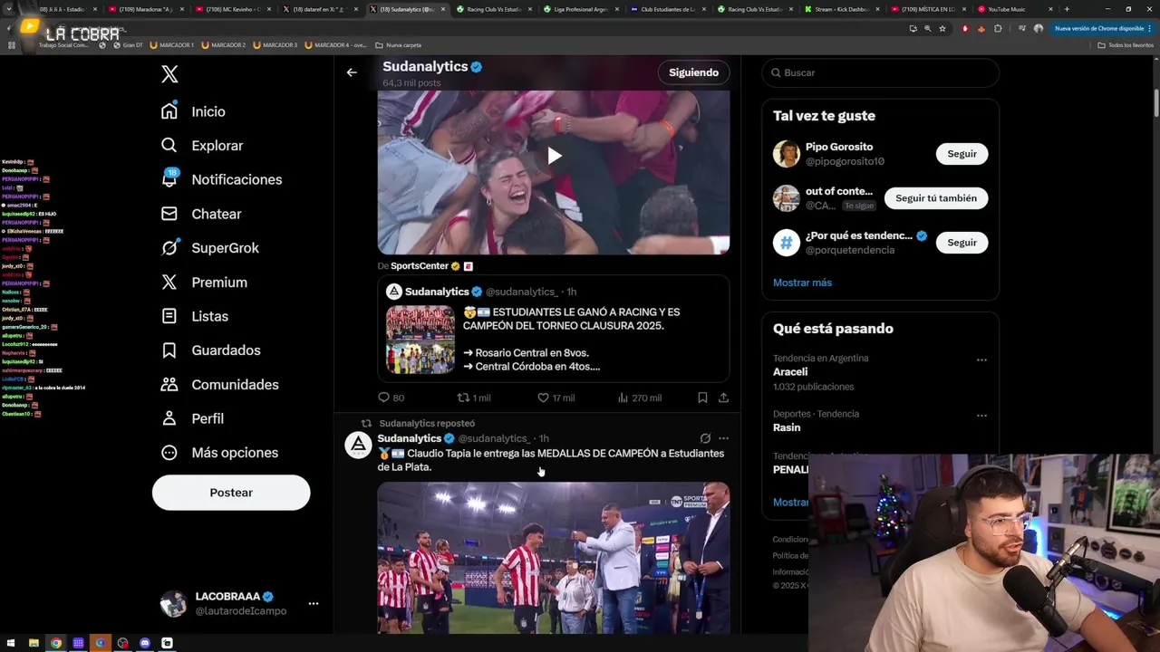Switch to Maradona YouTube tab
This screenshot has height=652, width=1160.
(x=144, y=9)
